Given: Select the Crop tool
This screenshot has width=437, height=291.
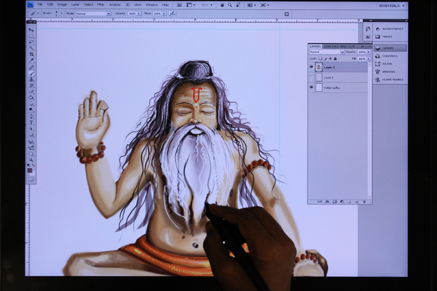Looking at the screenshot, I should (31, 55).
